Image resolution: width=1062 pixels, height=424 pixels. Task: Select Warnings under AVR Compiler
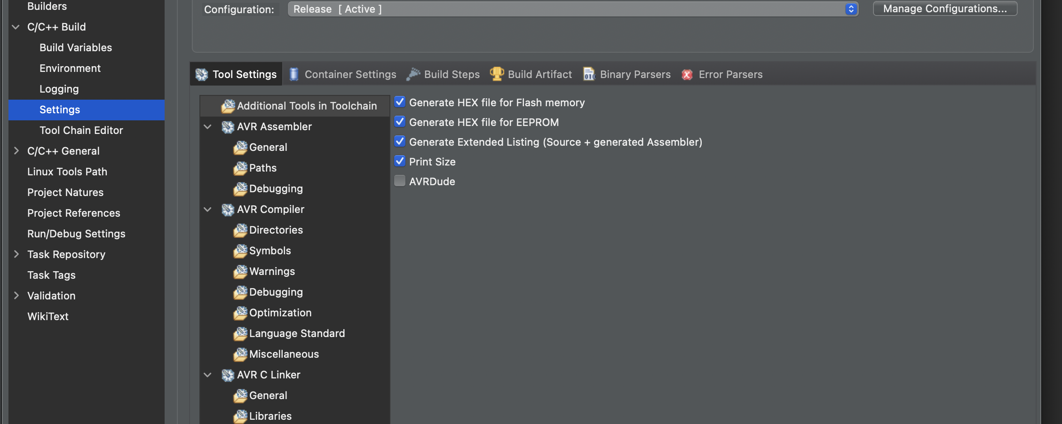click(x=272, y=271)
